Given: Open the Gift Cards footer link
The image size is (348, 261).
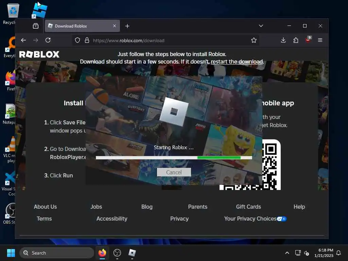Looking at the screenshot, I should point(248,207).
